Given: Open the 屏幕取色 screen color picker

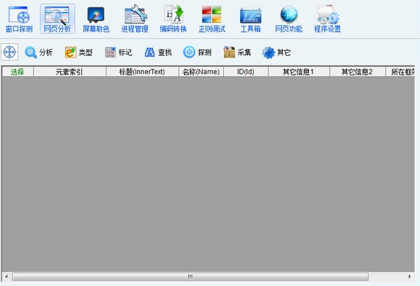Looking at the screenshot, I should (96, 19).
